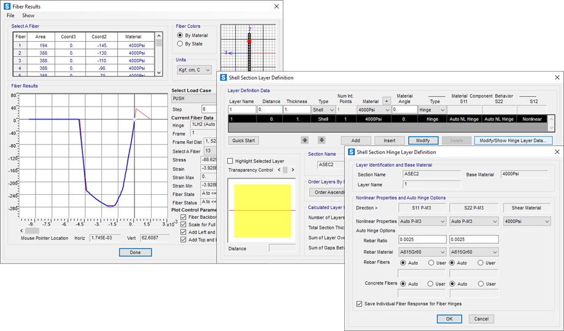Open the File menu in Fiber Results
Image resolution: width=564 pixels, height=331 pixels.
[10, 15]
